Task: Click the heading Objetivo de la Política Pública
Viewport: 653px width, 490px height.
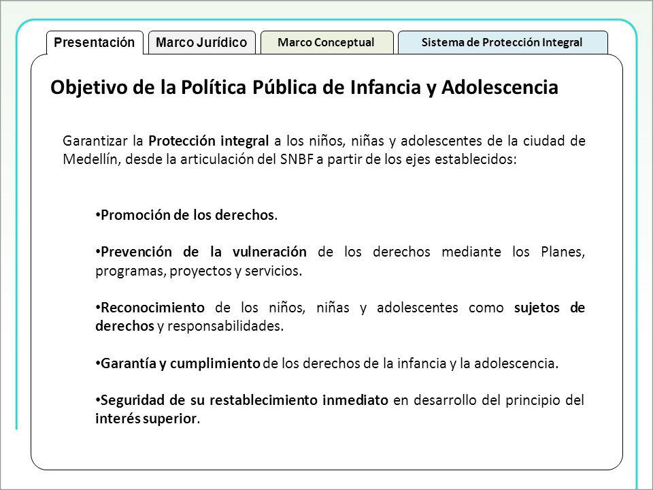Action: pos(304,87)
